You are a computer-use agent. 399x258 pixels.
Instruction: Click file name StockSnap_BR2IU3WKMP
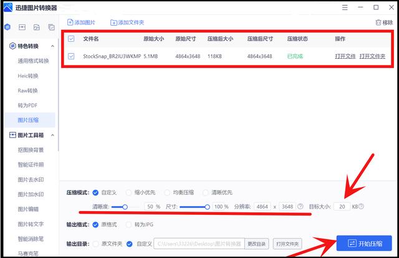(112, 56)
